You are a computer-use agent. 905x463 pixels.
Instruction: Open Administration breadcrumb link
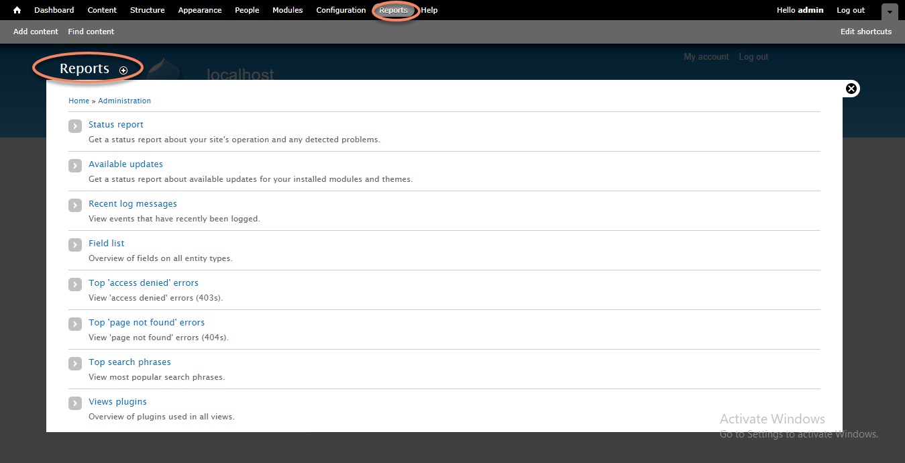tap(124, 101)
